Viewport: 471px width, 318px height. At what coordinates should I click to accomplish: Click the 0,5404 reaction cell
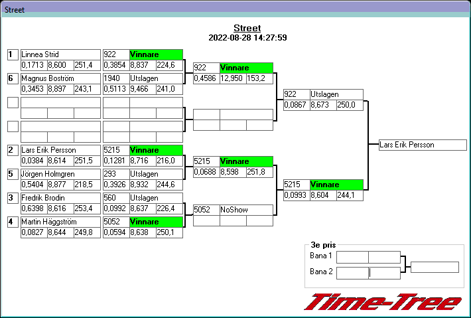pos(34,185)
